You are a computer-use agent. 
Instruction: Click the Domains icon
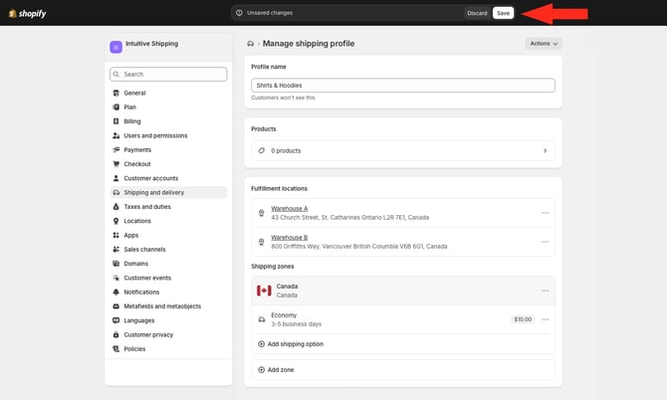(115, 264)
